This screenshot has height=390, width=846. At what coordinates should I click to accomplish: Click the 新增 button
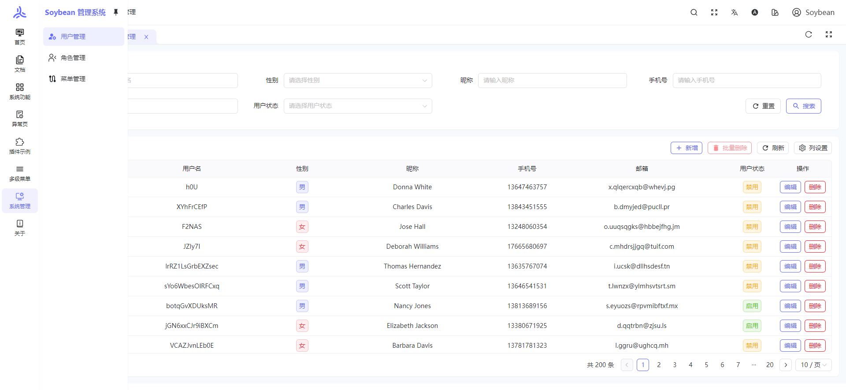click(x=686, y=148)
